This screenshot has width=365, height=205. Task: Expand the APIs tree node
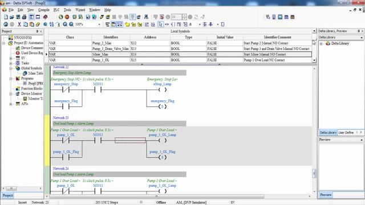tap(11, 104)
